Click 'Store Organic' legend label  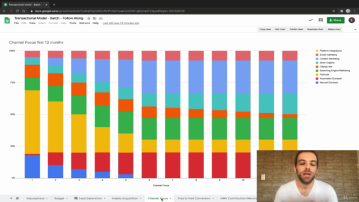pyautogui.click(x=327, y=63)
